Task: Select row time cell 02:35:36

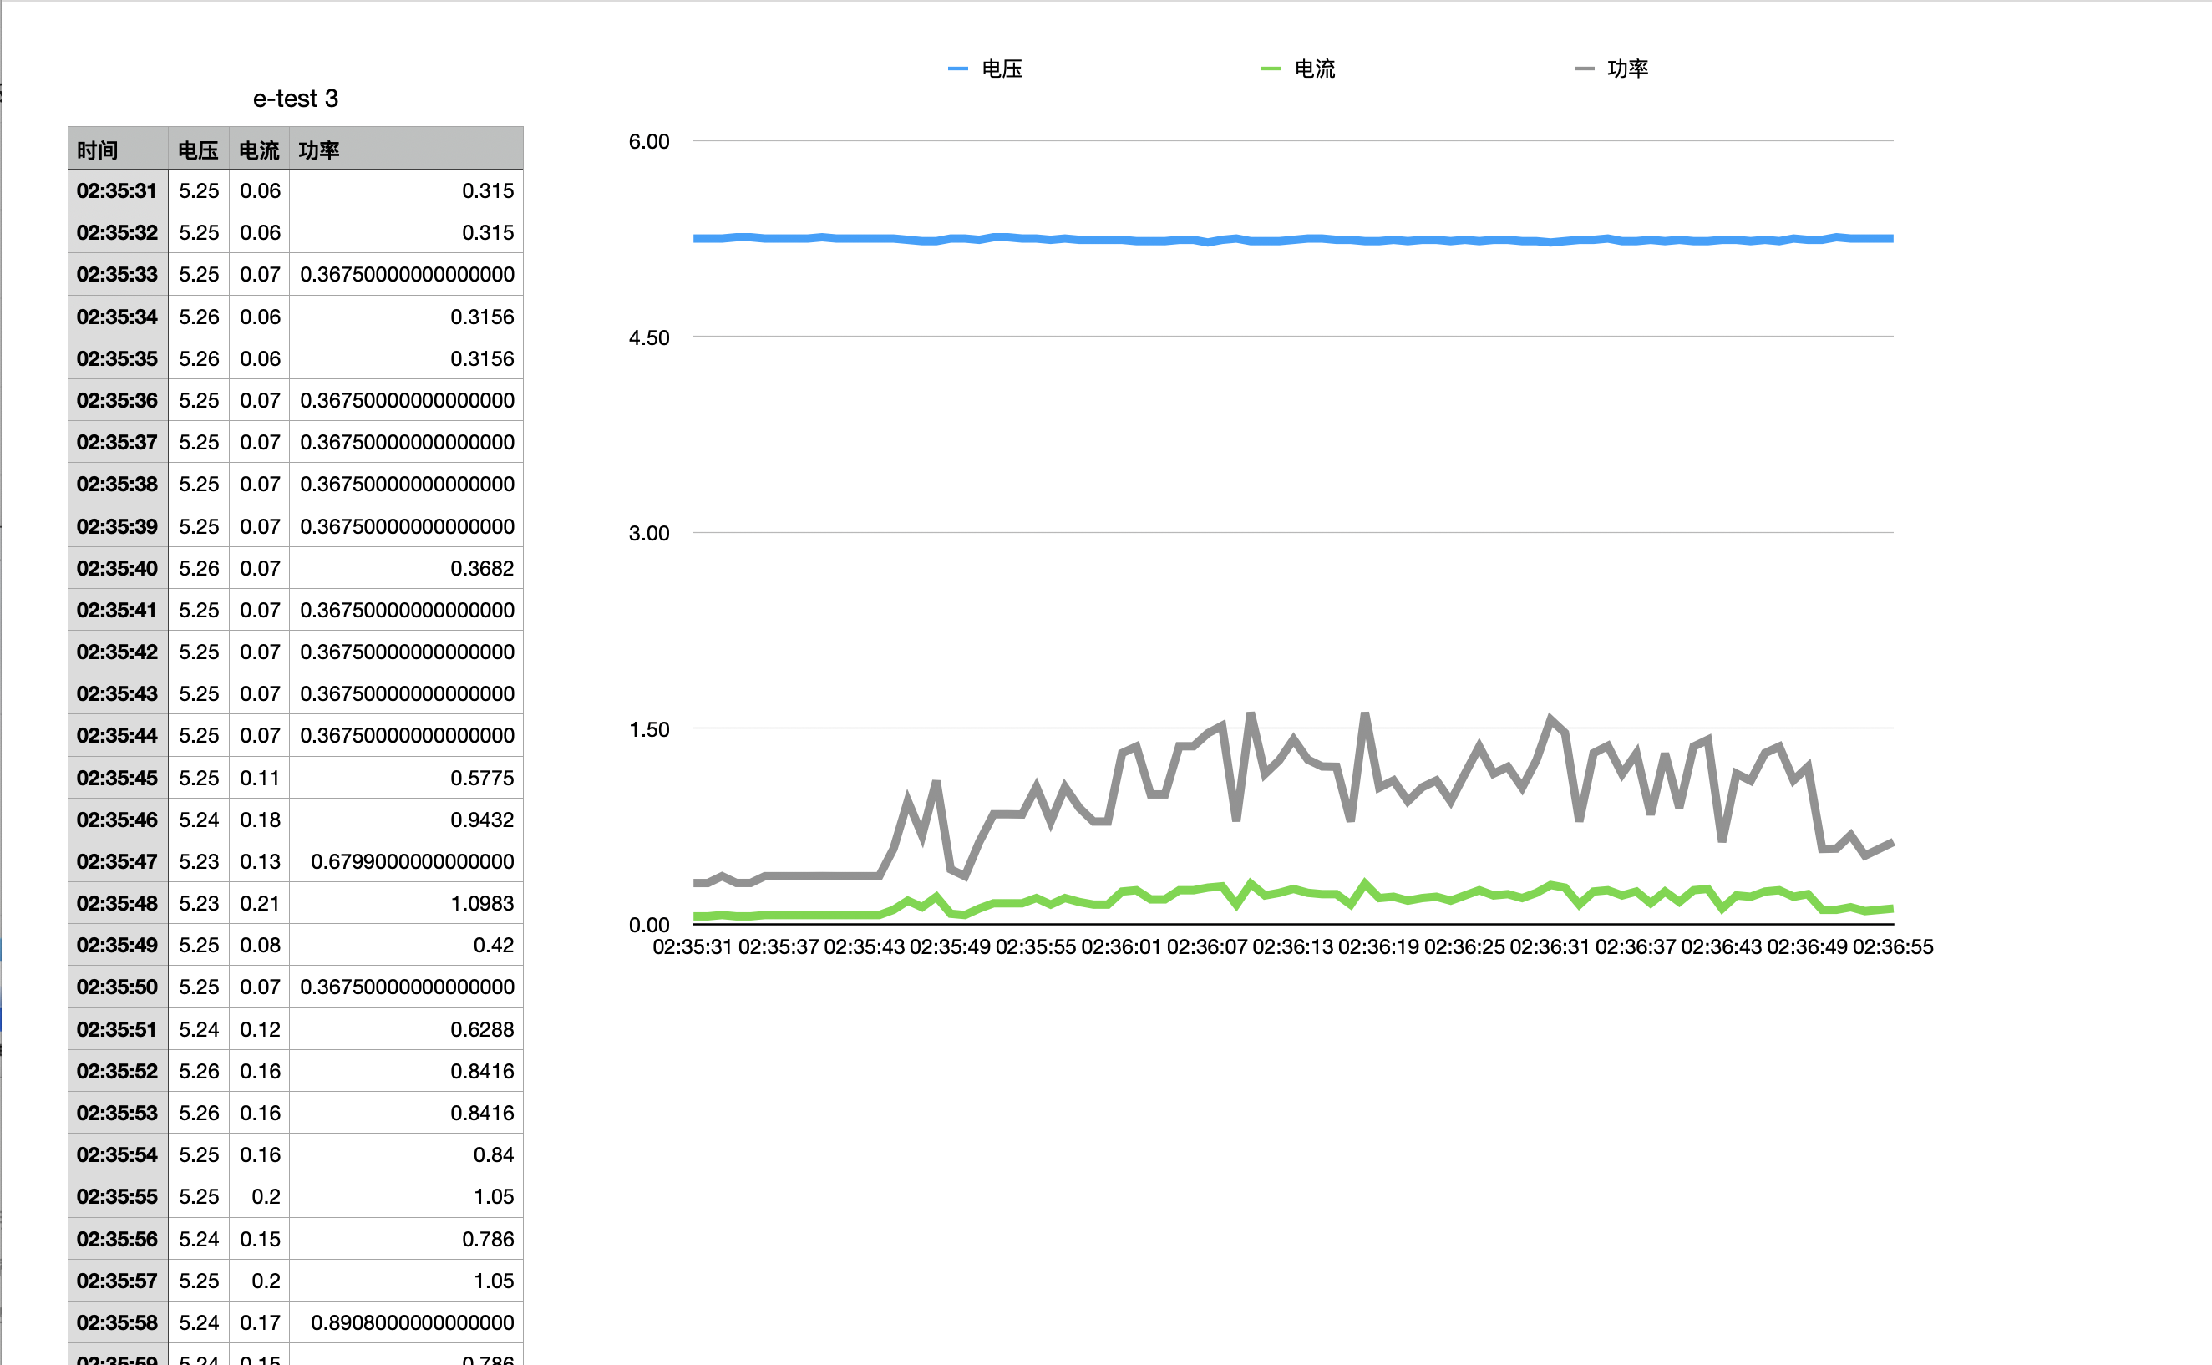Action: (x=119, y=400)
